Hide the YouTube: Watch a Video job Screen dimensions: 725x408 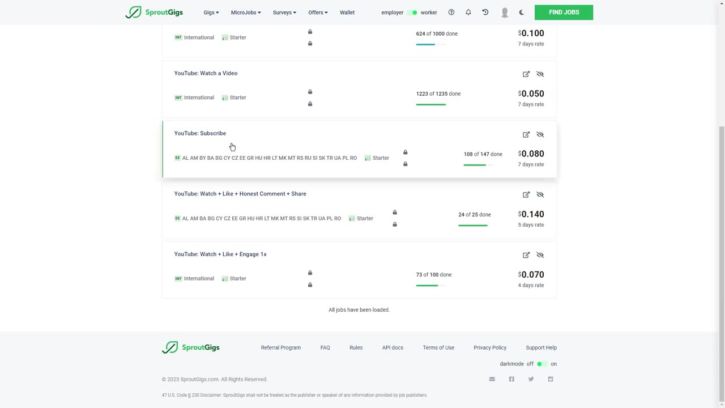[x=540, y=74]
